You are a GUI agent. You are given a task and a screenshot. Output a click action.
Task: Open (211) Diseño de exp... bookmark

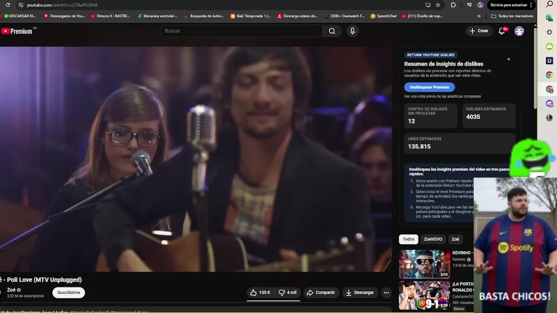coord(422,16)
